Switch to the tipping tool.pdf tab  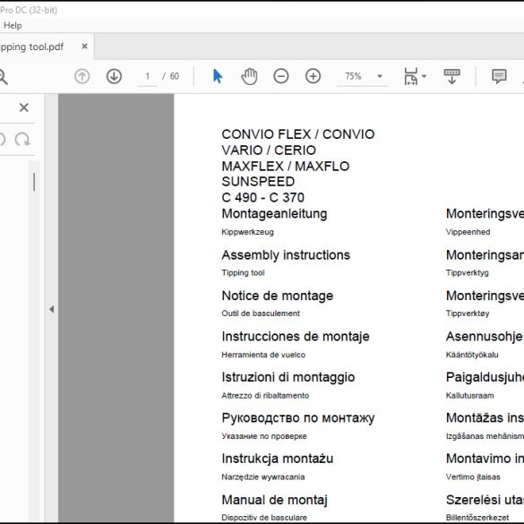(31, 47)
